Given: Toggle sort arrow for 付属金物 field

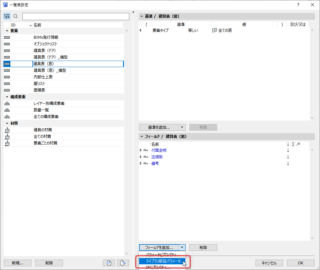Looking at the screenshot, I should point(288,150).
